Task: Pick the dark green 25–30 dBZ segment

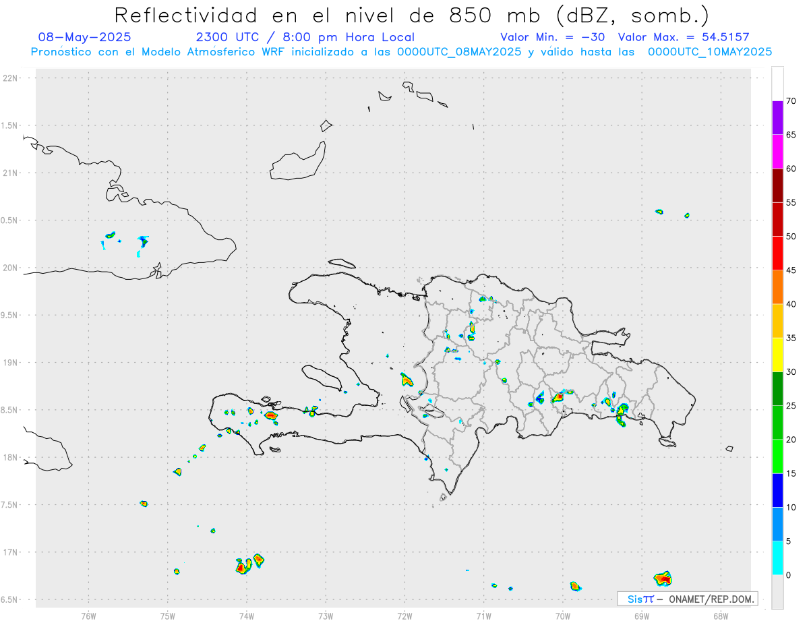Action: (777, 389)
